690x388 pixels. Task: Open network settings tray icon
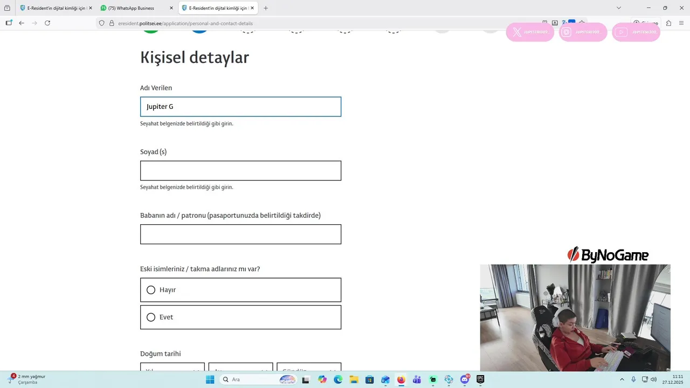point(645,379)
